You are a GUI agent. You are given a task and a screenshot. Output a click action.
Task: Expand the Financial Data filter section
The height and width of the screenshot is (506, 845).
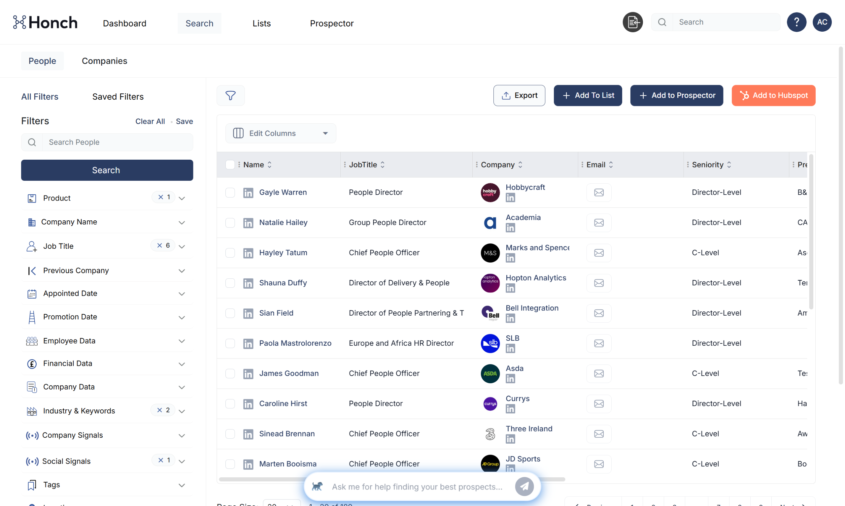tap(182, 364)
